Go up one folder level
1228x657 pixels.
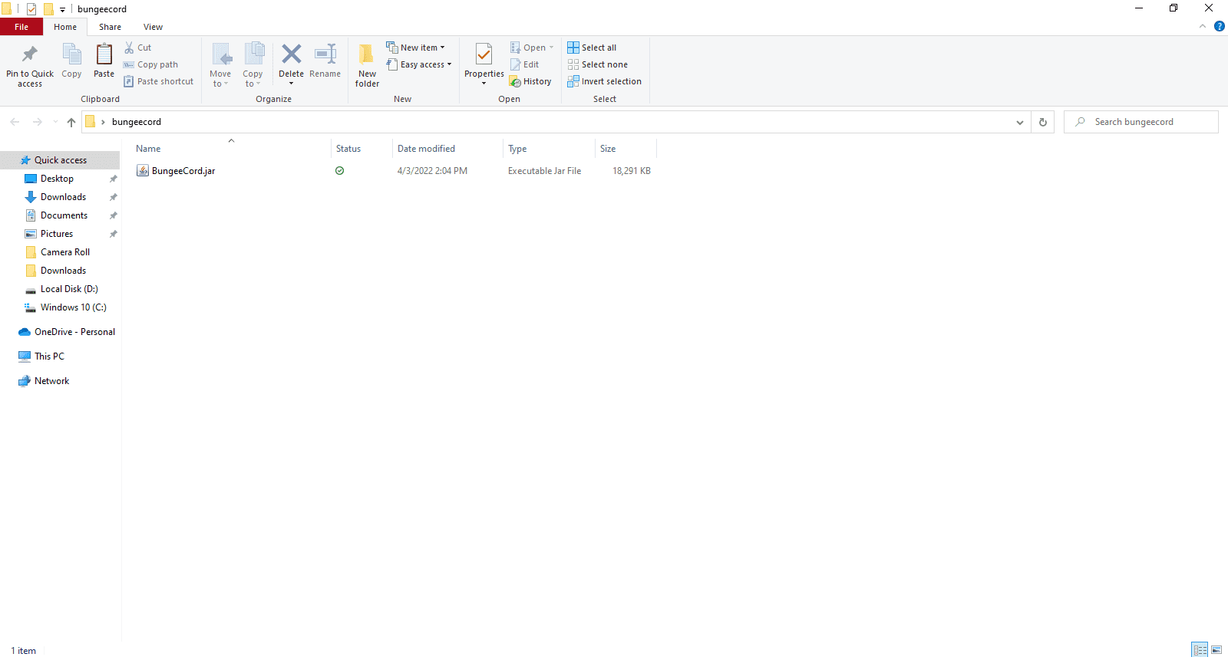pos(71,122)
